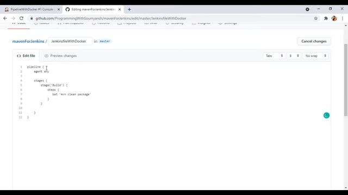Click the code line 'agent any'

click(41, 71)
